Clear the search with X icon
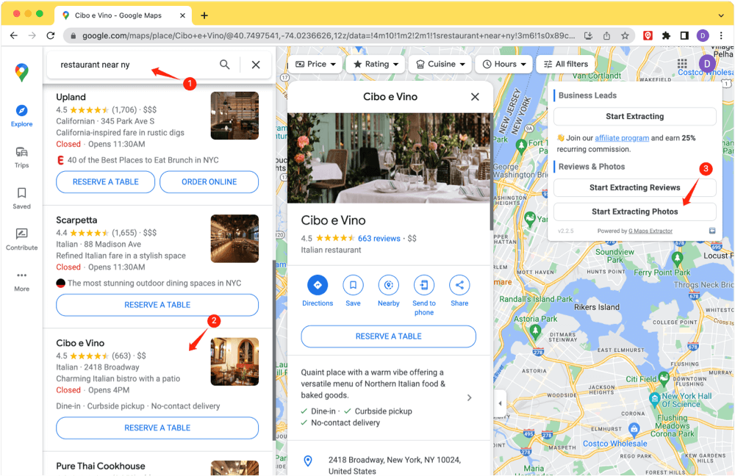Screen dimensions: 735x476 pos(256,65)
